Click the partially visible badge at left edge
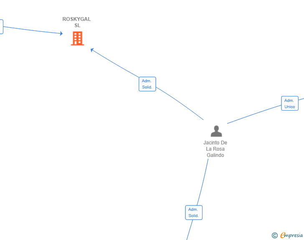This screenshot has width=304, height=240. (x=1, y=27)
